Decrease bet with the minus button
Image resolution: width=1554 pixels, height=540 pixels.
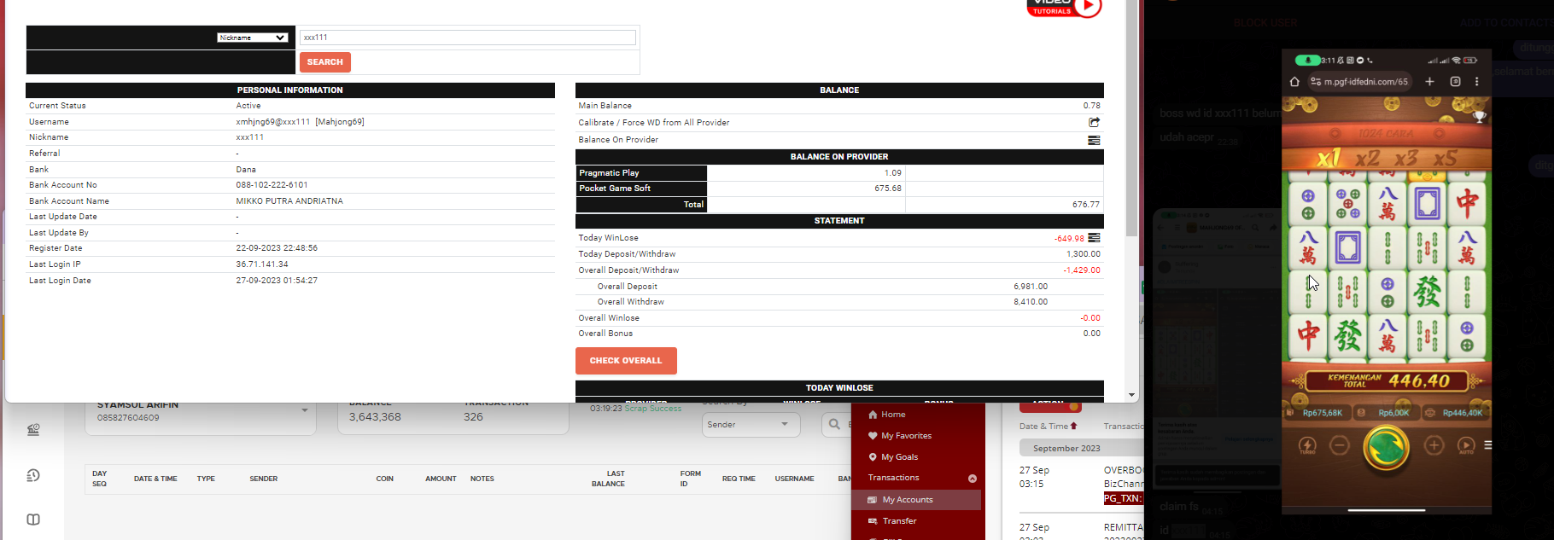coord(1340,445)
